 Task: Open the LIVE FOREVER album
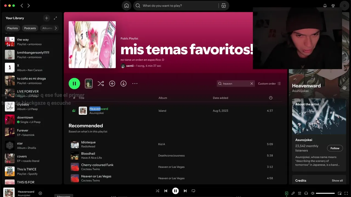click(x=32, y=94)
